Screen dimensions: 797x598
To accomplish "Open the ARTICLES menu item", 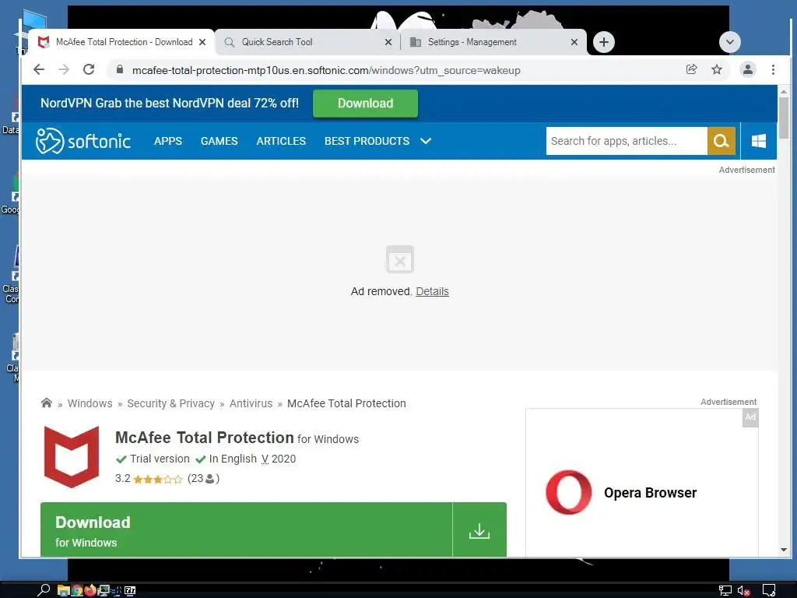I will pyautogui.click(x=281, y=141).
